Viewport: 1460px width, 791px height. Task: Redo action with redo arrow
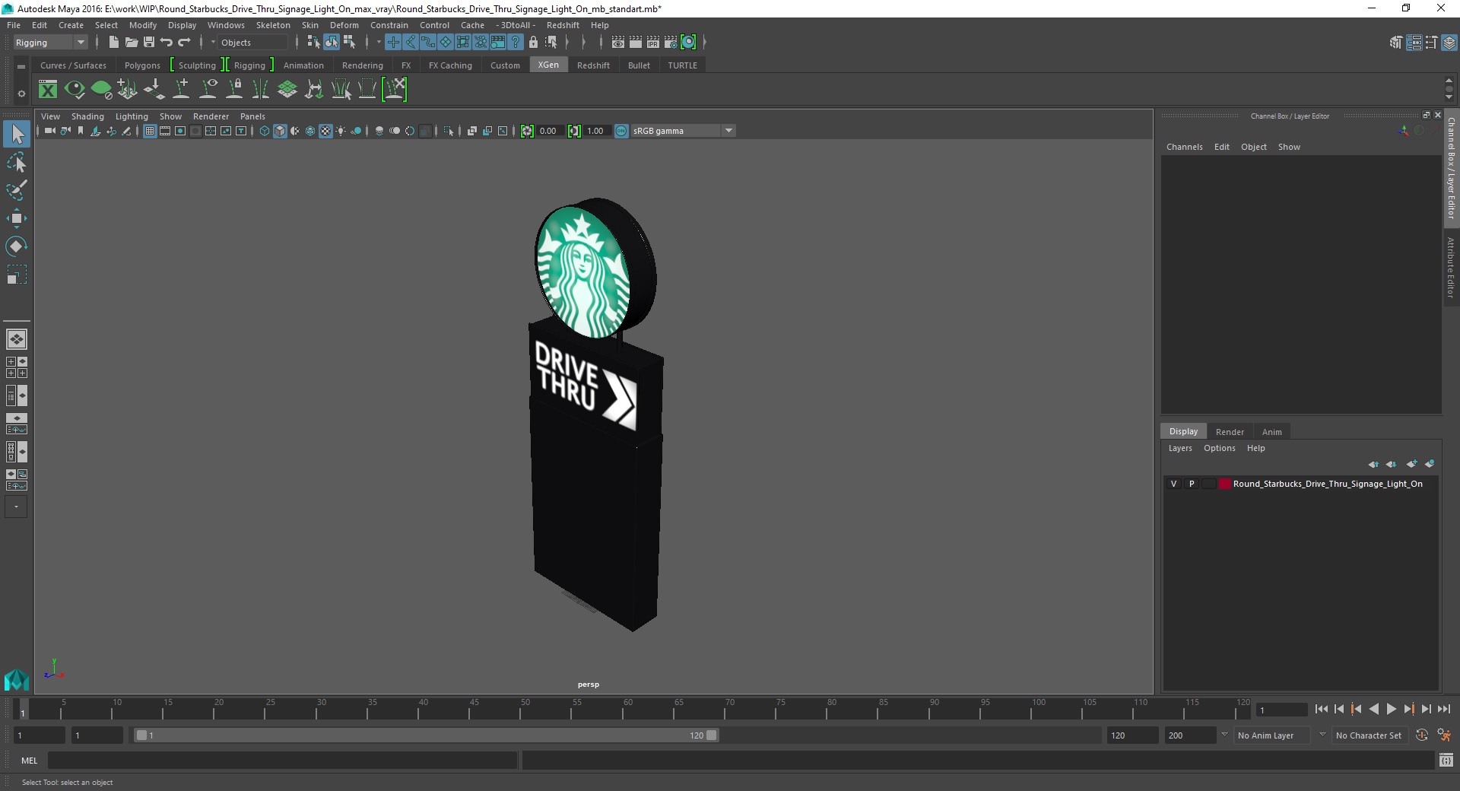pos(184,43)
